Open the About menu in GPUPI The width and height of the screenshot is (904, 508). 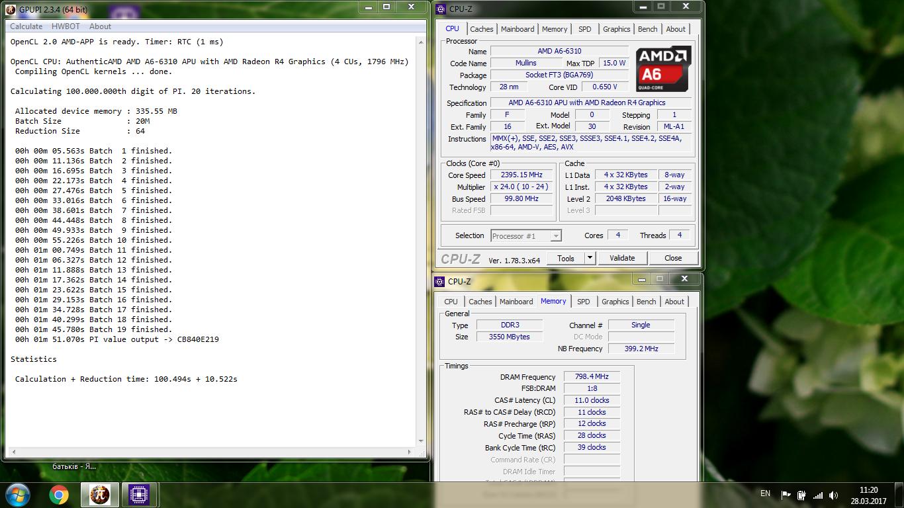[x=101, y=26]
